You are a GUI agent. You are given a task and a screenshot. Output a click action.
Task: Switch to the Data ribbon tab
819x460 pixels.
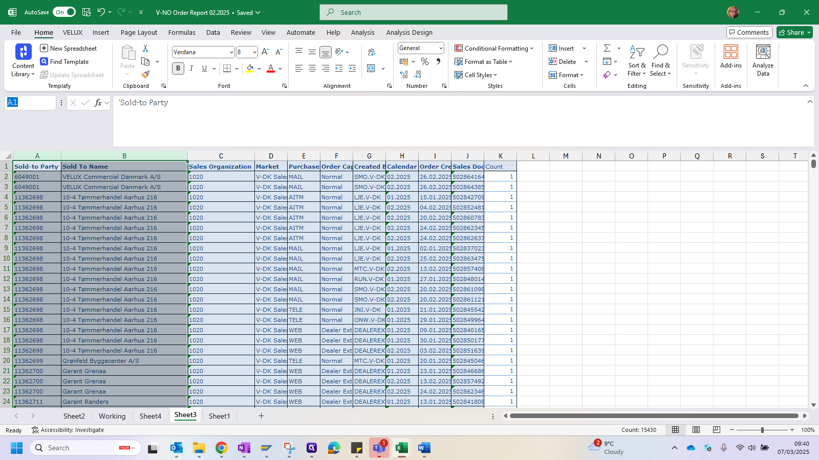pyautogui.click(x=213, y=32)
